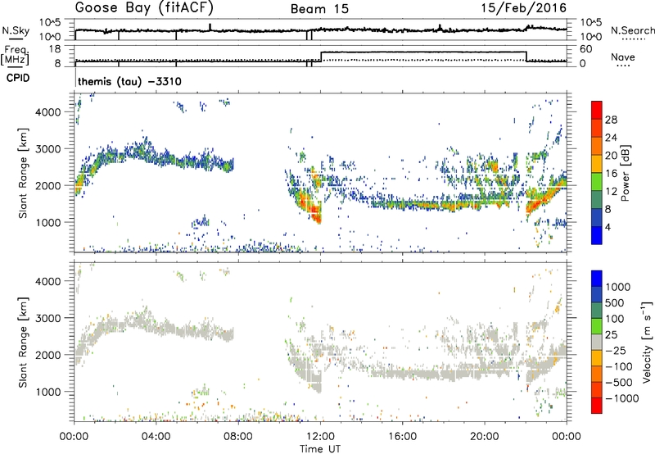Click the '4' value on power colorbar
655x454 pixels.
(608, 227)
